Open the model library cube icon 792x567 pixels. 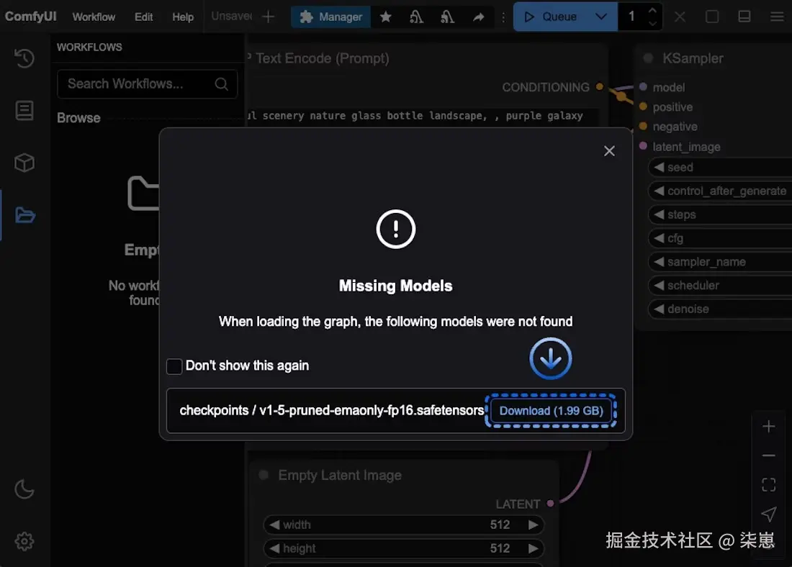tap(24, 163)
